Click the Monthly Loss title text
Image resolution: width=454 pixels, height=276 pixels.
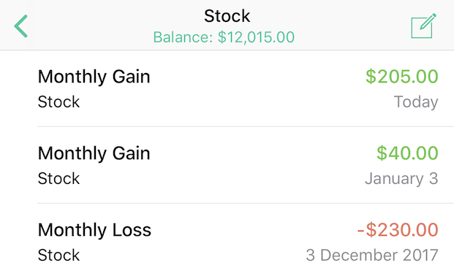click(94, 230)
